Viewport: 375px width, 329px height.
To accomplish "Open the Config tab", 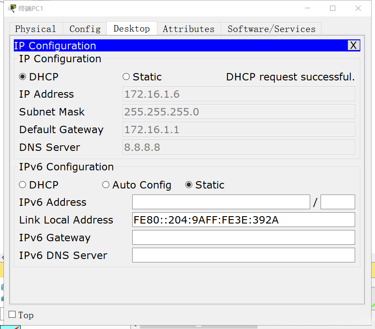I will pos(85,29).
